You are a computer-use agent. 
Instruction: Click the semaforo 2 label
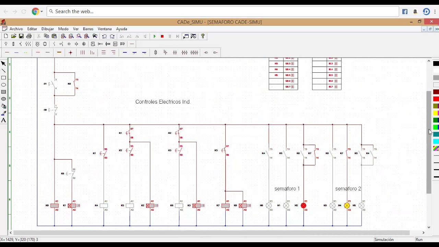[348, 189]
